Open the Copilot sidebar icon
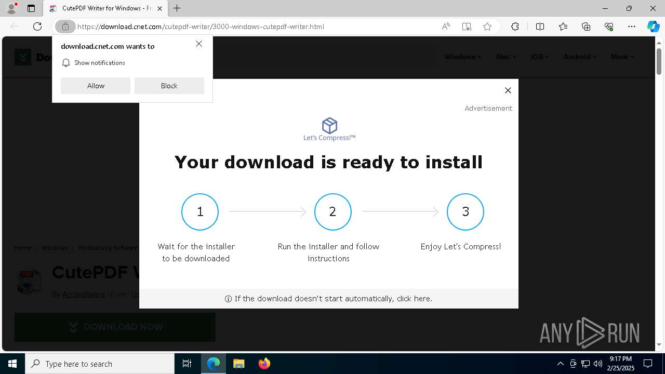665x374 pixels. [653, 26]
